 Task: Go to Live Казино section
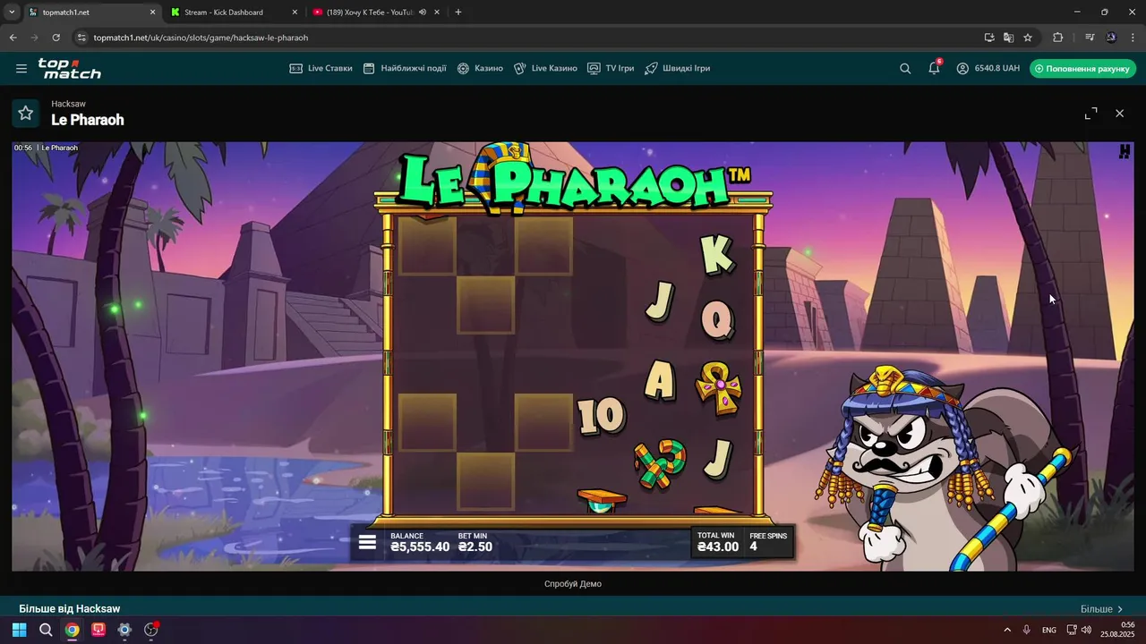point(545,68)
